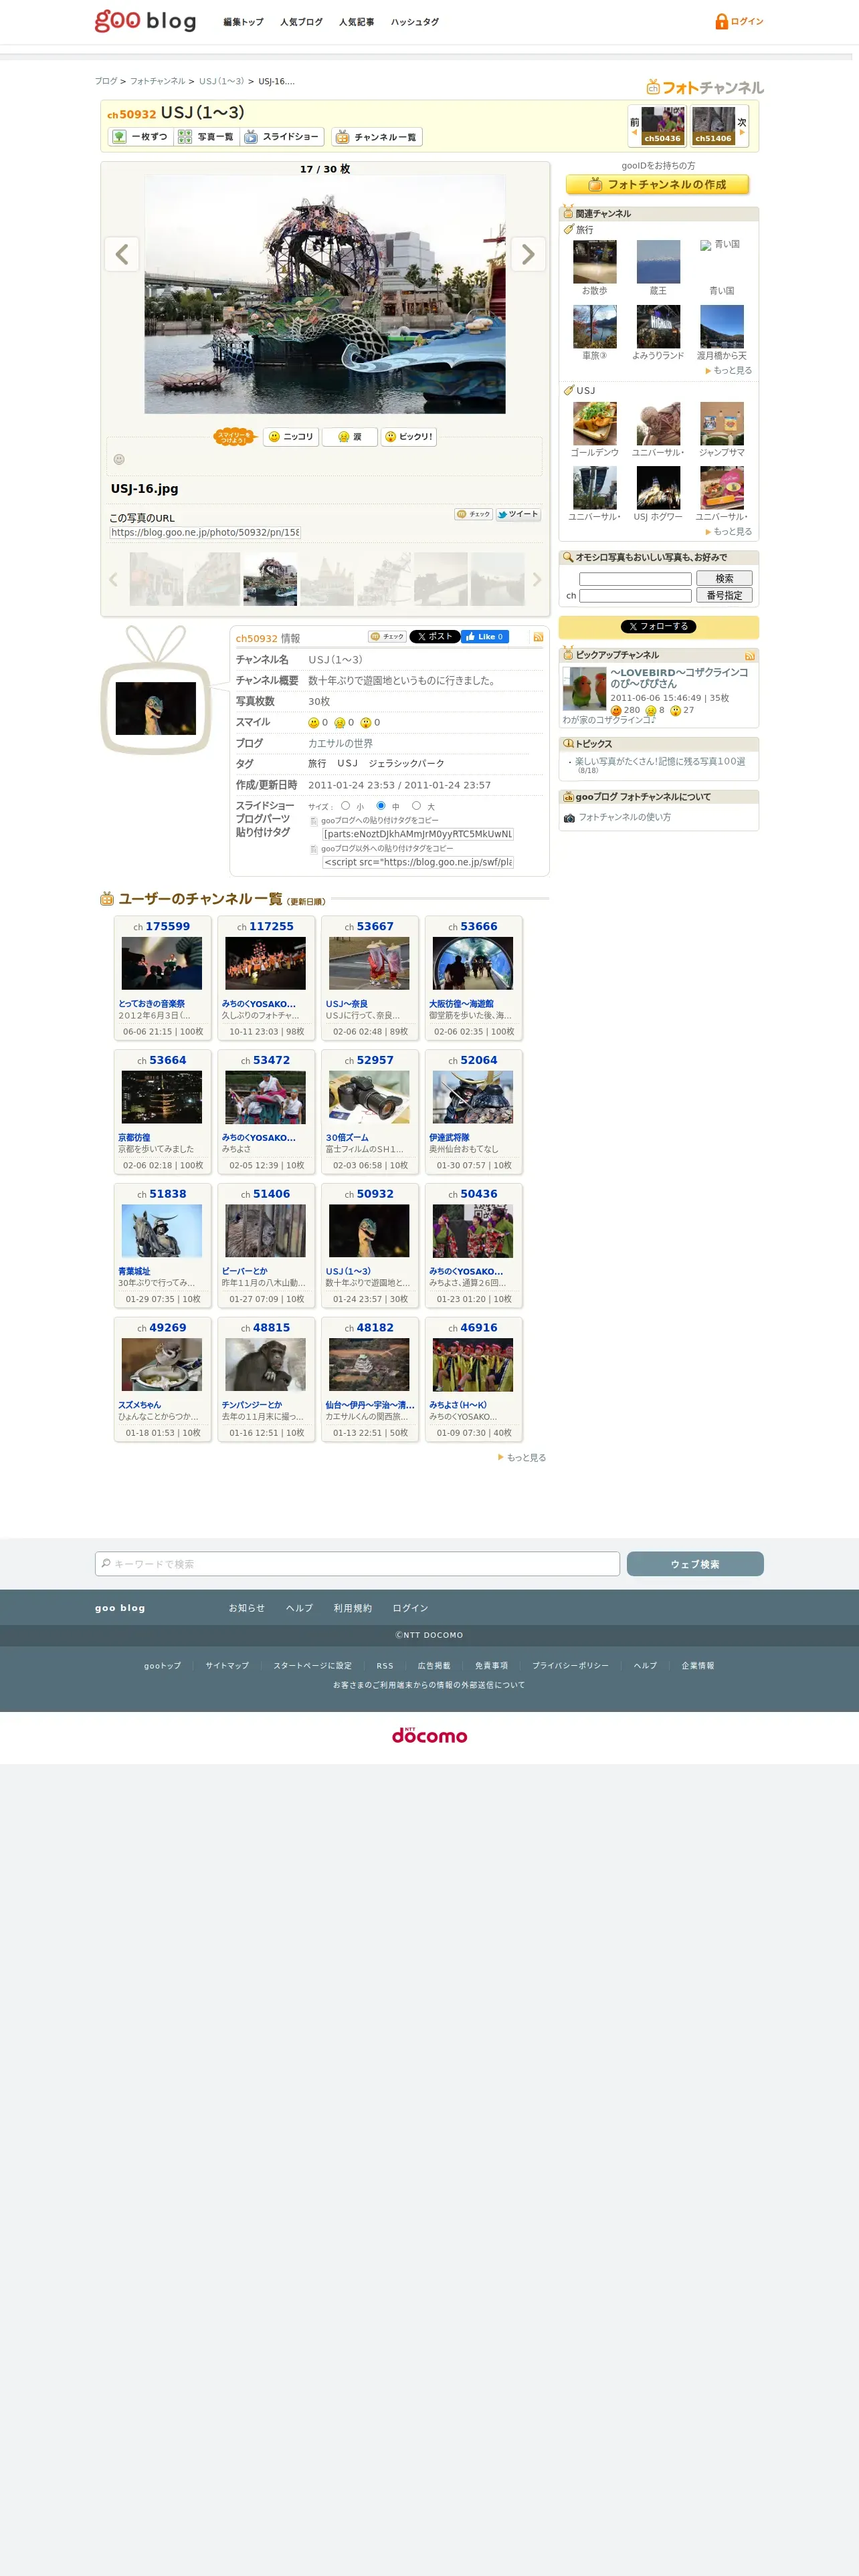Click the 利用規約 footer link
The width and height of the screenshot is (859, 2576).
pyautogui.click(x=353, y=1609)
